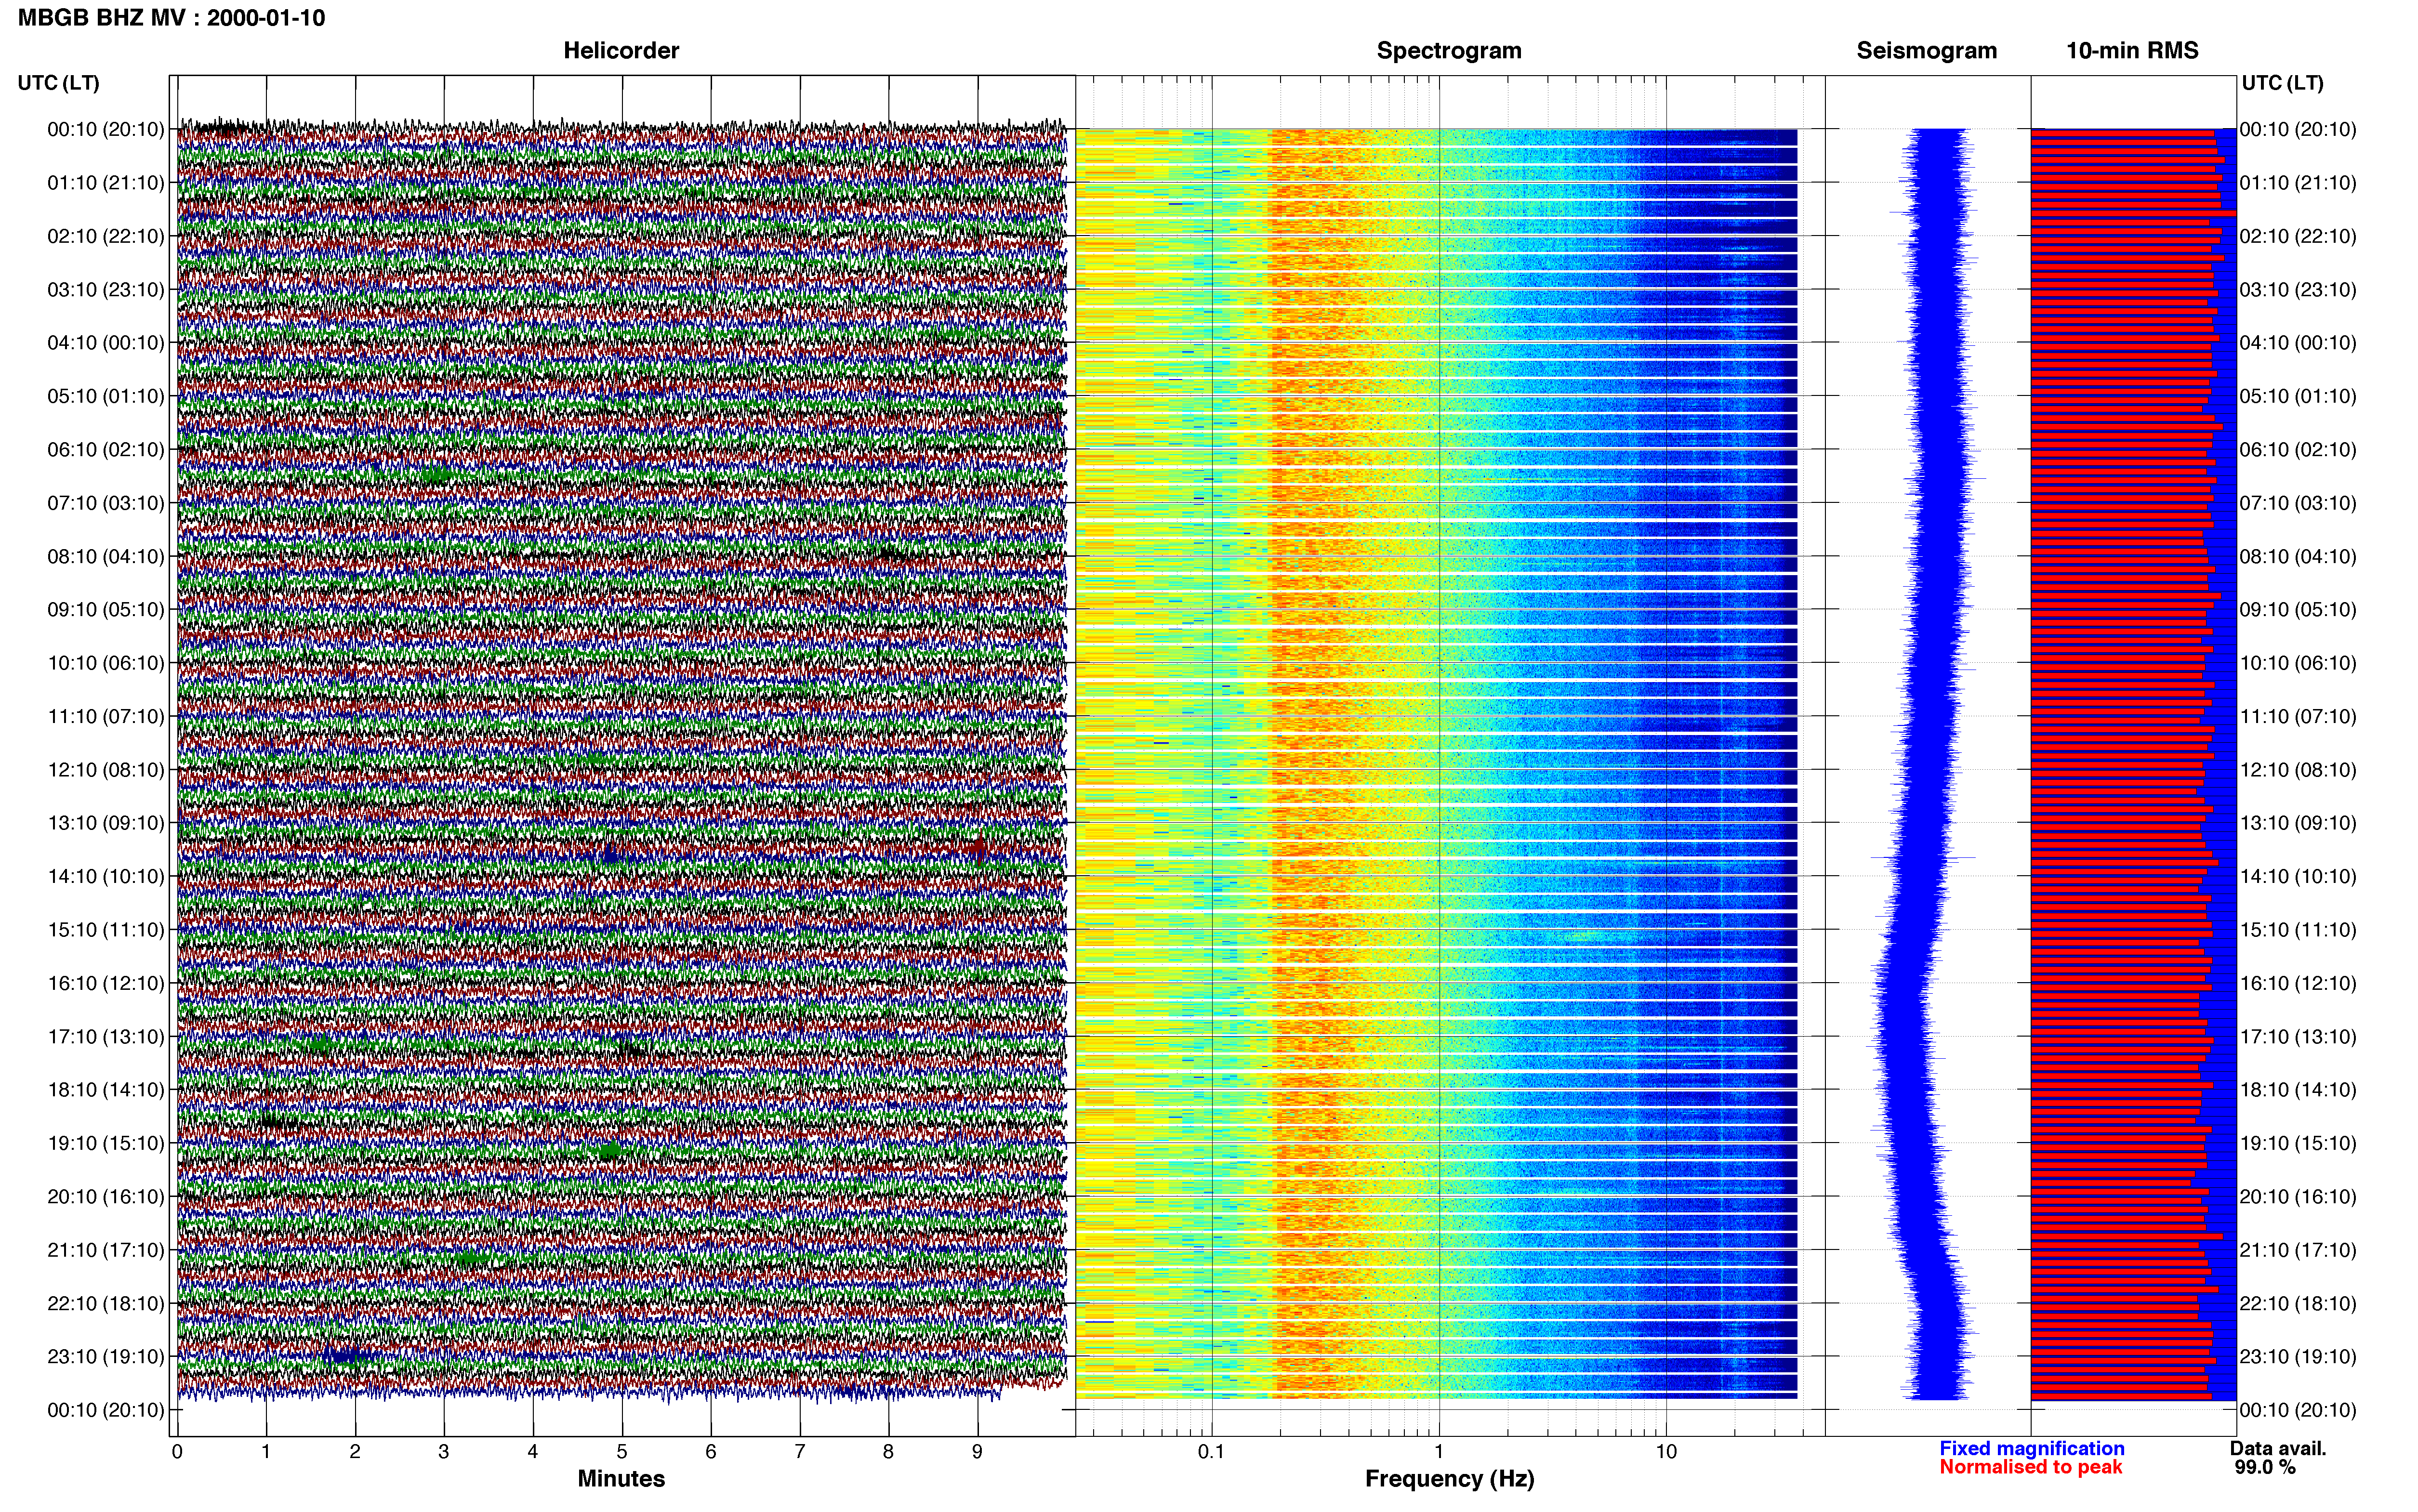Click minute tick label 5 on helicorder axis
The height and width of the screenshot is (1512, 2418).
622,1452
